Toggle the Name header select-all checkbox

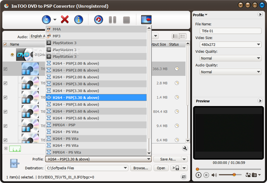point(5,44)
